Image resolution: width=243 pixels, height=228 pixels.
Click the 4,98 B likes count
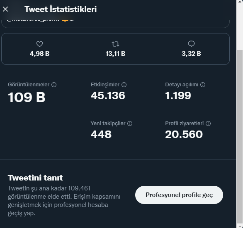tap(40, 54)
